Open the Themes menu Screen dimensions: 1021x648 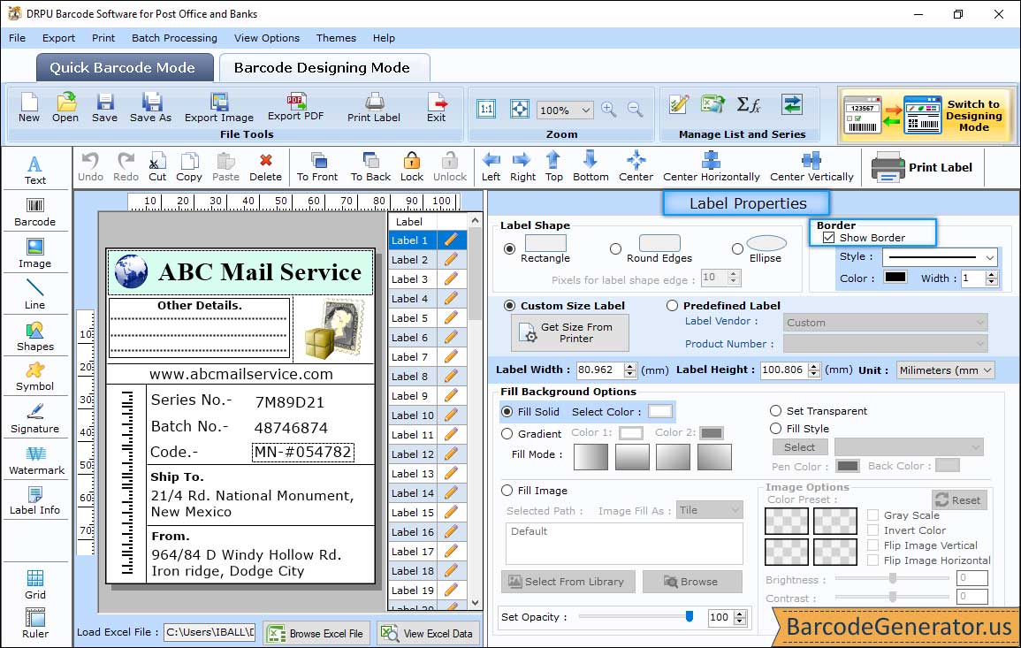click(336, 38)
